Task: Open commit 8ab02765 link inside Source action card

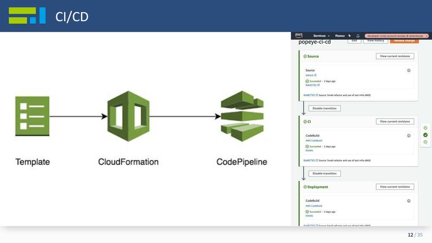Action: click(311, 85)
